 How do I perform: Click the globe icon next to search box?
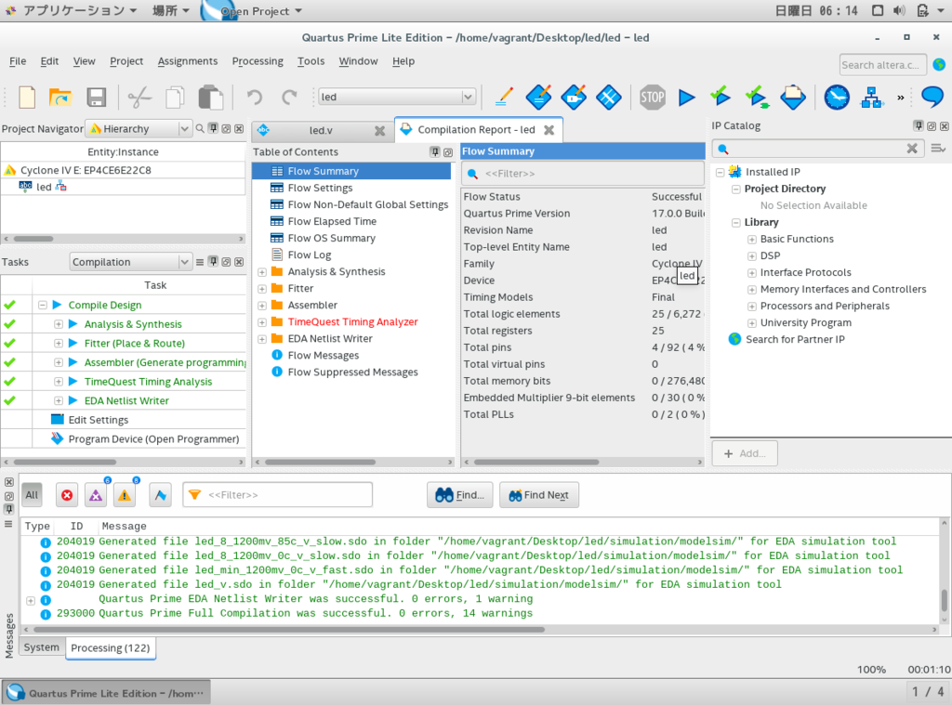pos(939,64)
